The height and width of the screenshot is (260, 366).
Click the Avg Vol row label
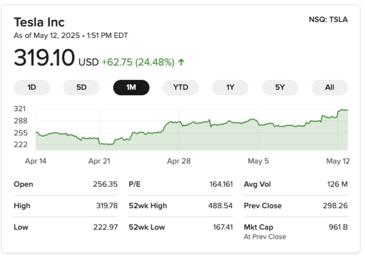click(x=257, y=185)
